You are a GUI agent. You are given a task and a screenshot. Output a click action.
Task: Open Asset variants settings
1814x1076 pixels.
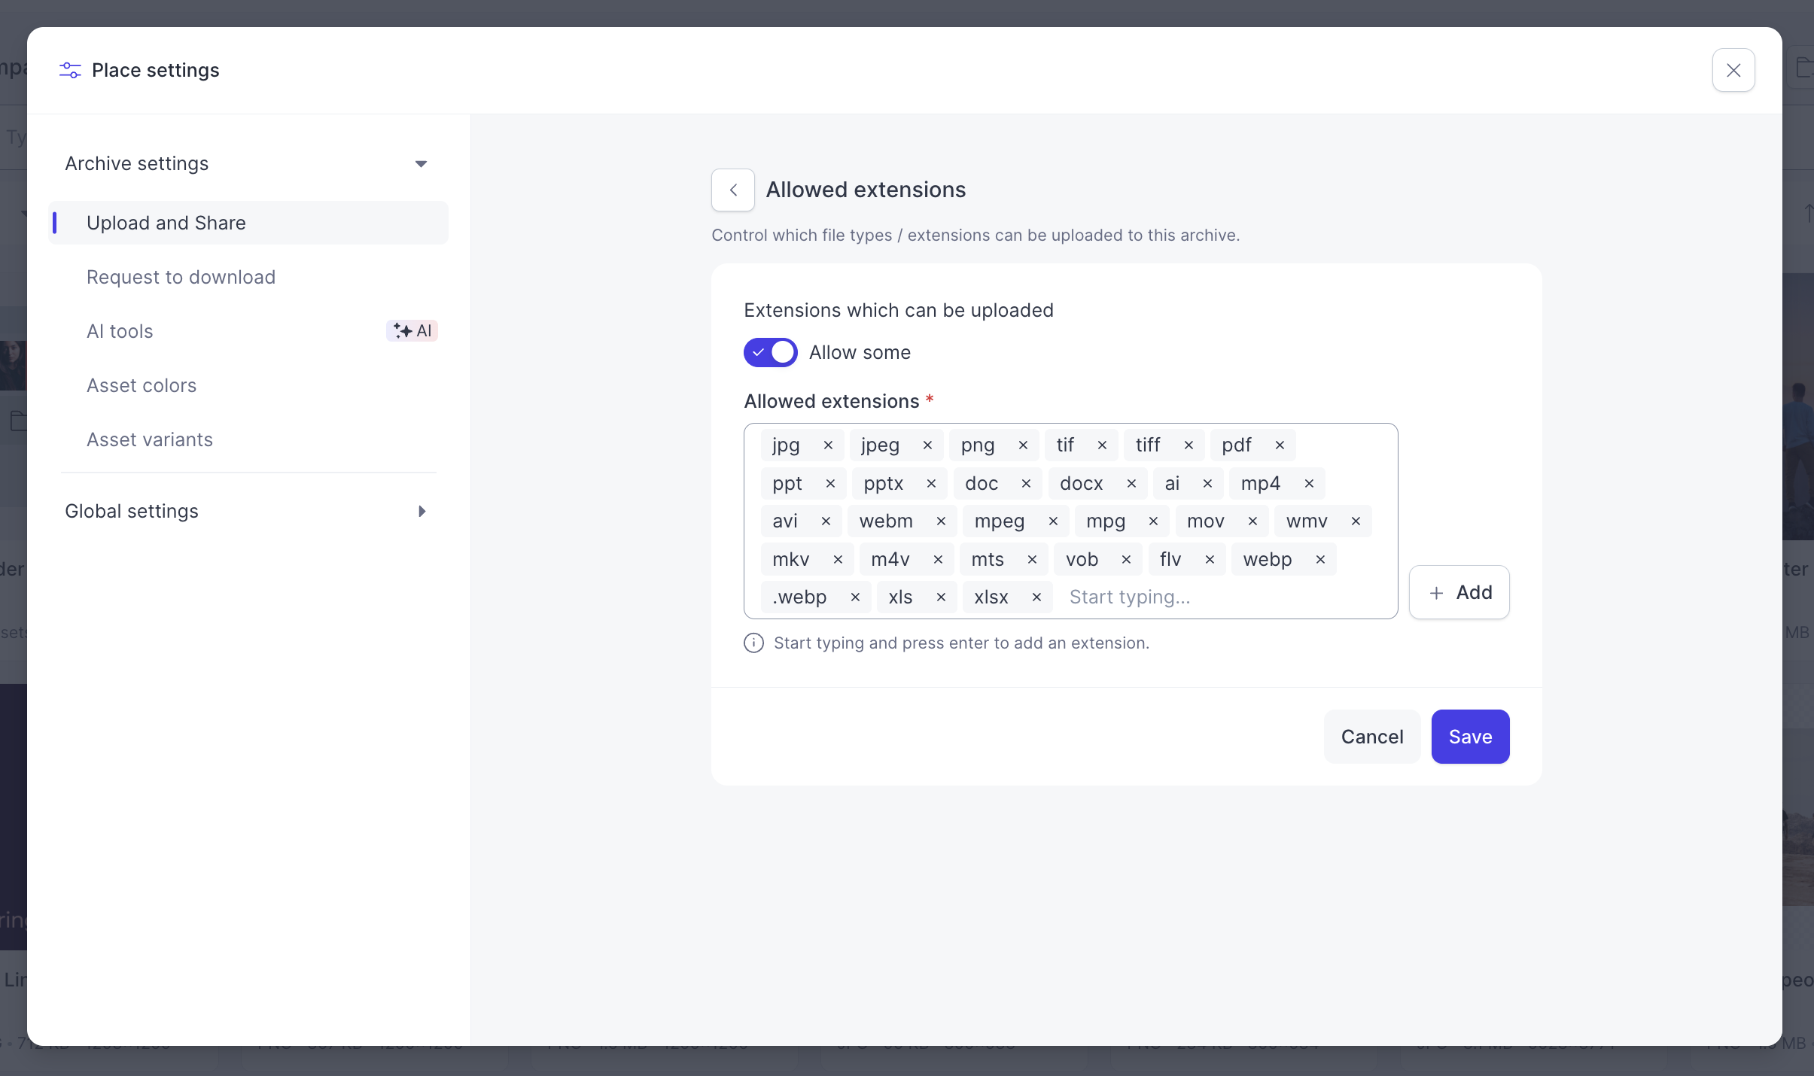[150, 440]
